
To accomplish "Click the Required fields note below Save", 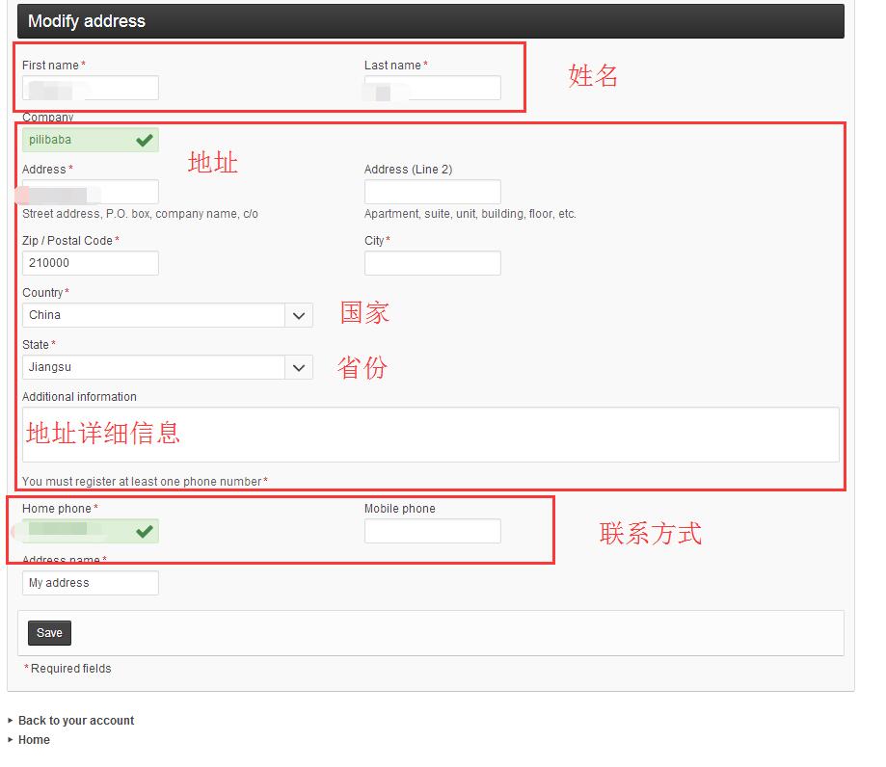I will 70,669.
